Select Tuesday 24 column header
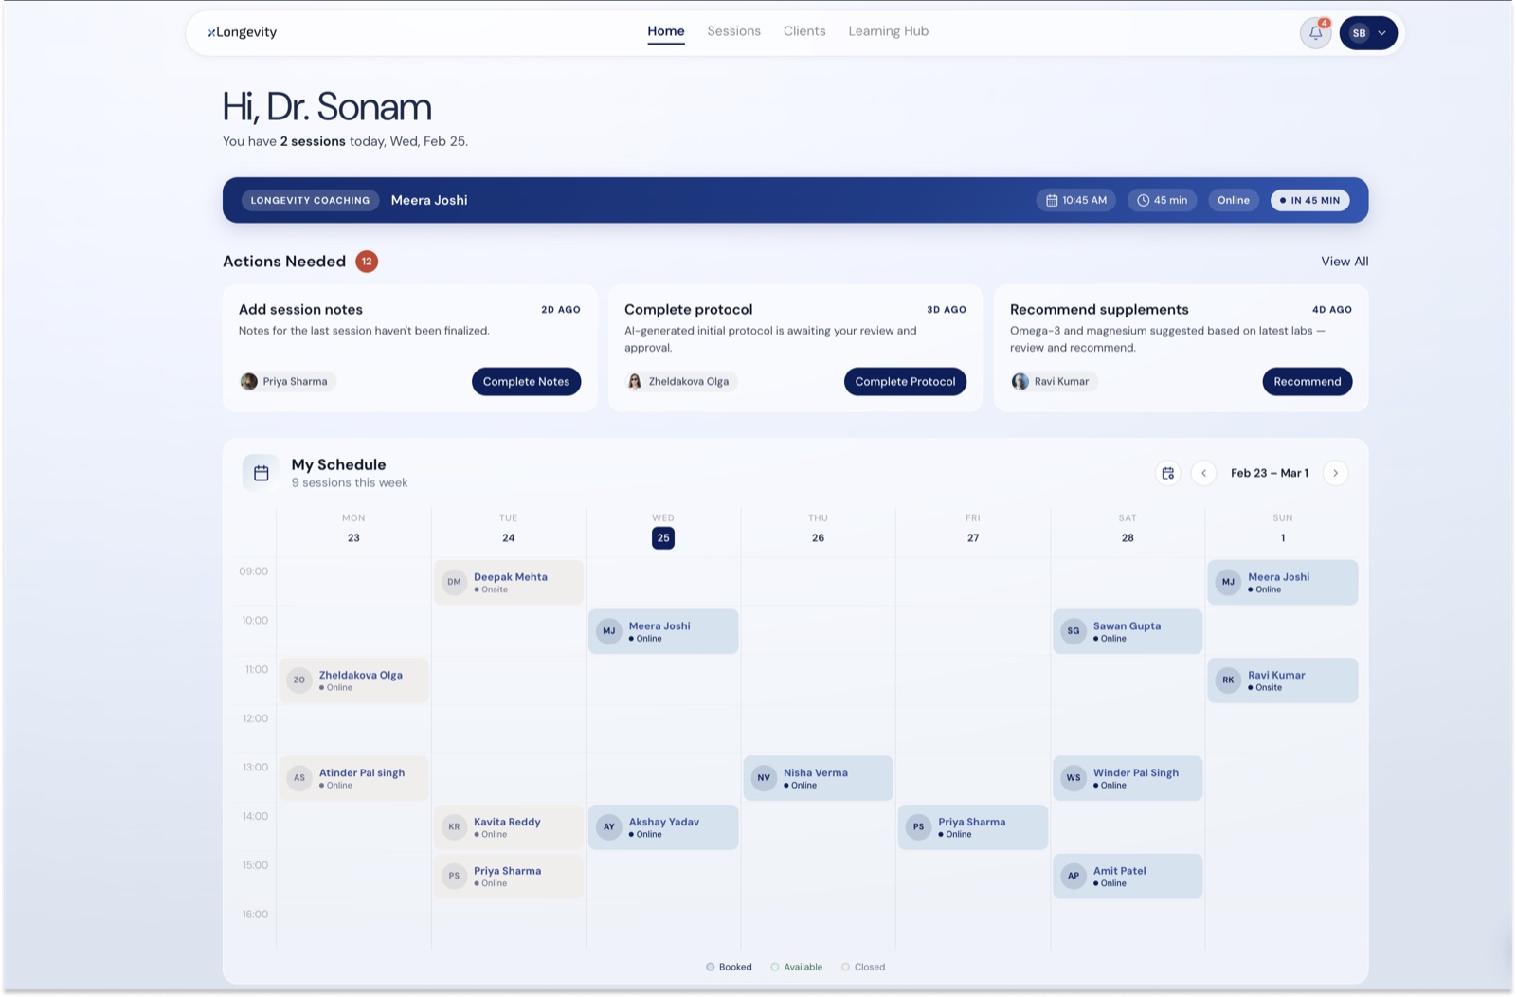Image resolution: width=1516 pixels, height=997 pixels. tap(508, 529)
